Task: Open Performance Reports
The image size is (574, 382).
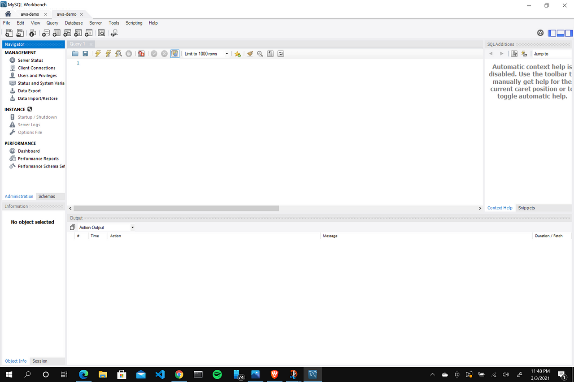Action: [x=38, y=159]
